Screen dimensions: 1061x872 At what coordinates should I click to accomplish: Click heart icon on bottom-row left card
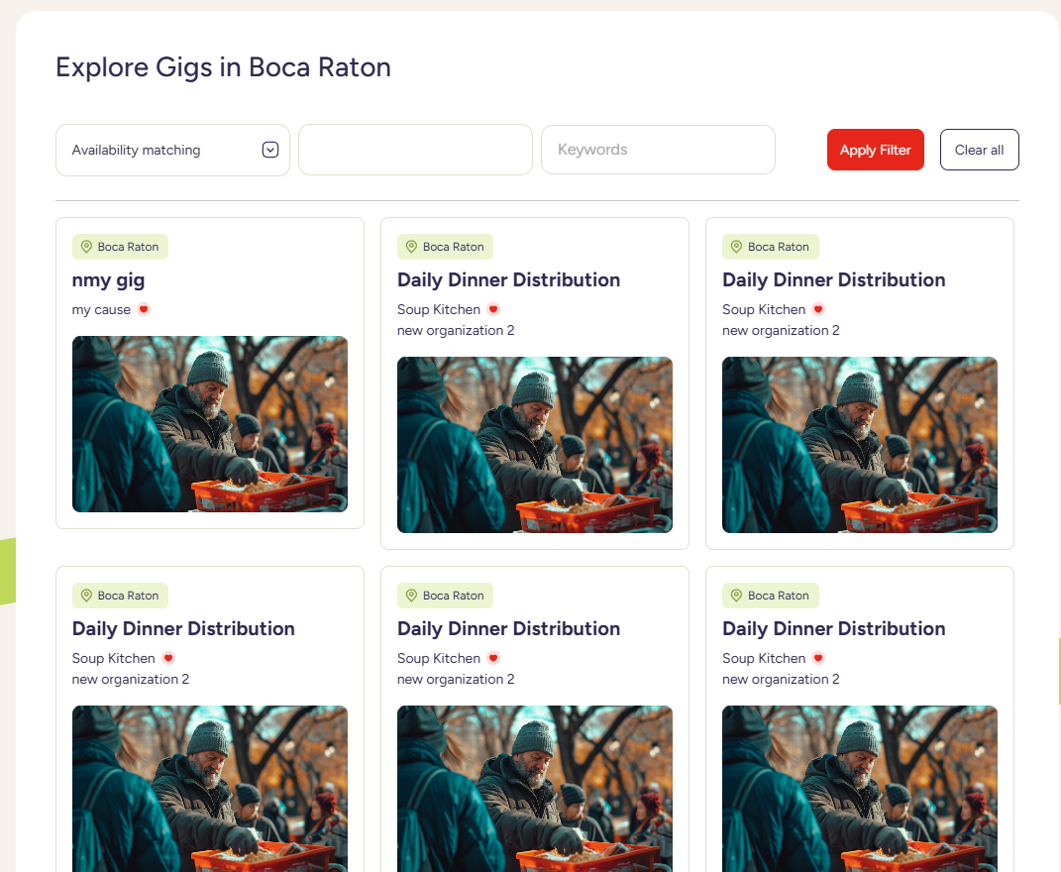point(168,658)
